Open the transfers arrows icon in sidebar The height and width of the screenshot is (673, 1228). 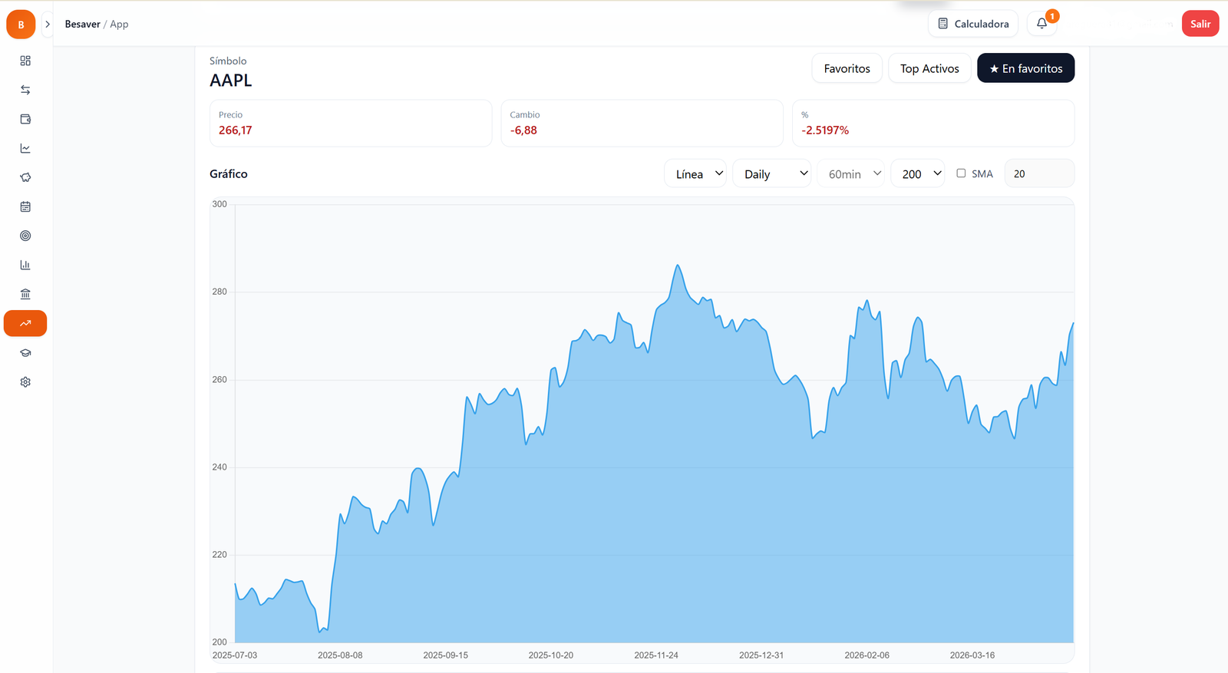(x=25, y=90)
